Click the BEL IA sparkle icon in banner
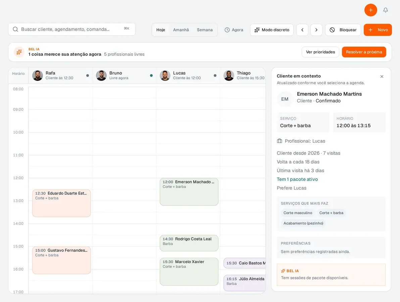The width and height of the screenshot is (400, 302). 19,52
